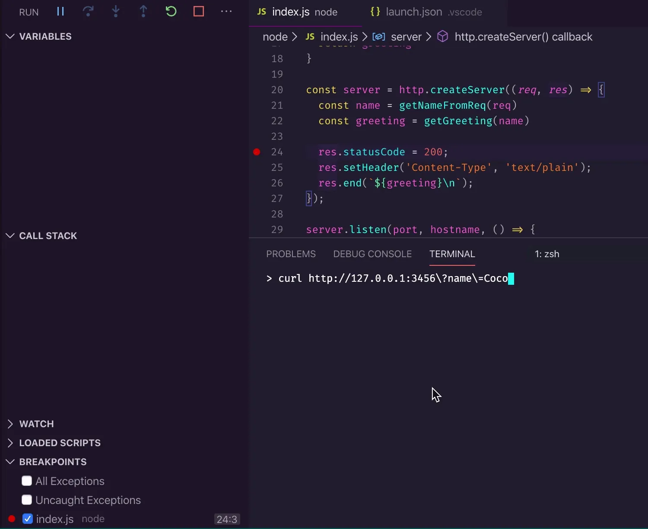
Task: Click the 'text/plain' string on line 25
Action: coord(542,167)
